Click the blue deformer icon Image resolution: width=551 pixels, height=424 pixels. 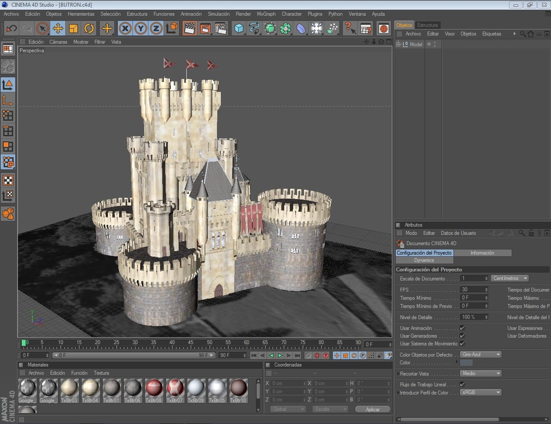(301, 28)
